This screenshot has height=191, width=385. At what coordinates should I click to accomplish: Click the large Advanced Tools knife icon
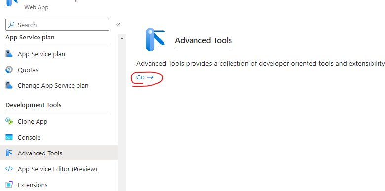(155, 39)
